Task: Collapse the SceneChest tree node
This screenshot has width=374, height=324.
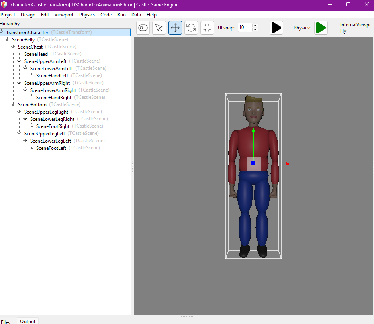Action: pyautogui.click(x=13, y=47)
